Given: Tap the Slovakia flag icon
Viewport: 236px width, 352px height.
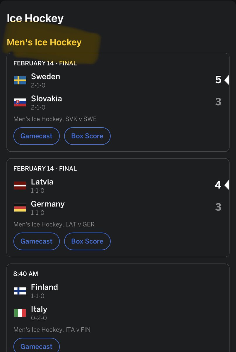Looking at the screenshot, I should coord(20,102).
